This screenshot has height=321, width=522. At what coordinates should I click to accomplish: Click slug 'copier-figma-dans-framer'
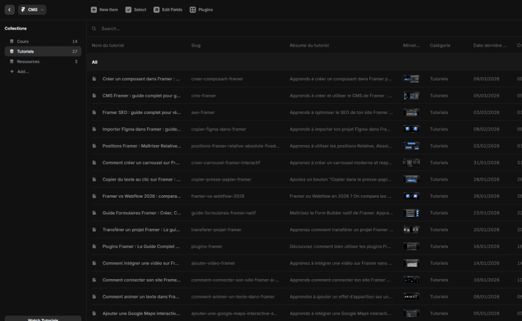pos(218,129)
